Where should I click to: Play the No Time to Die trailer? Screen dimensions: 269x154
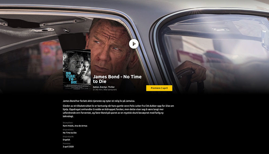pos(134,44)
